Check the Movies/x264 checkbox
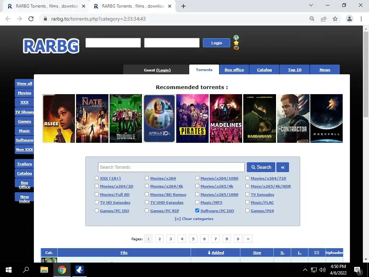369x277 pixels. [147, 178]
